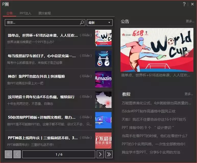The image size is (197, 163).
Task: Switch to the PPT达人 tab
Action: tap(25, 13)
